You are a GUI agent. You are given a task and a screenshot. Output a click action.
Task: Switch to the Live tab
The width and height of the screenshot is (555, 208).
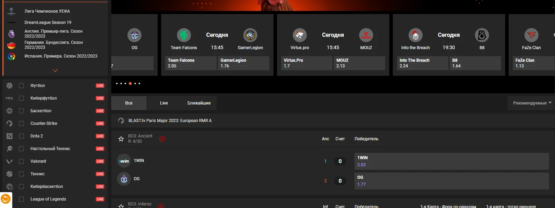tap(164, 103)
